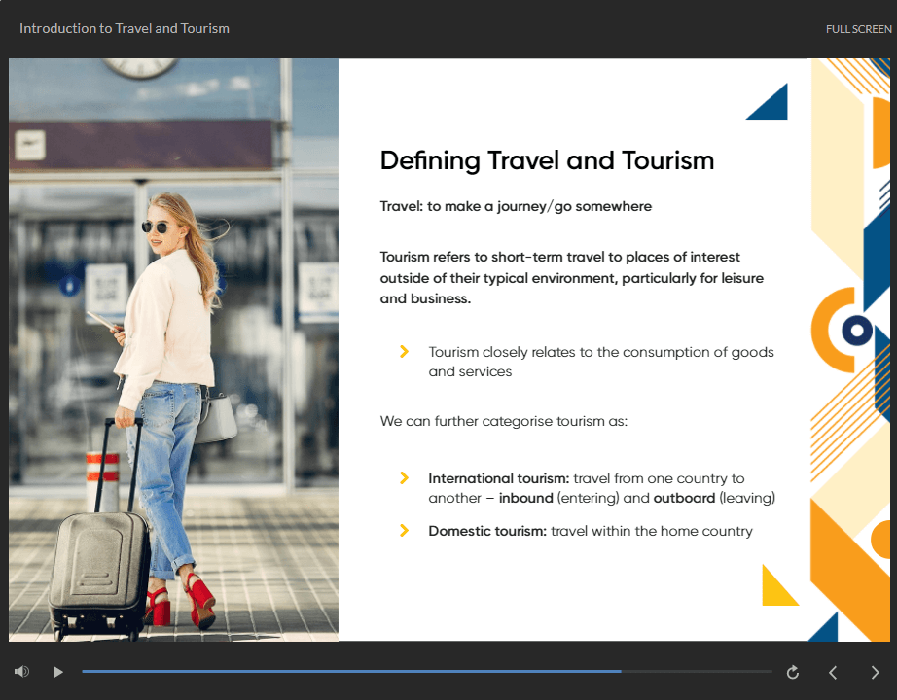Click the chevron bullet next to International tourism
The image size is (897, 700).
(404, 478)
